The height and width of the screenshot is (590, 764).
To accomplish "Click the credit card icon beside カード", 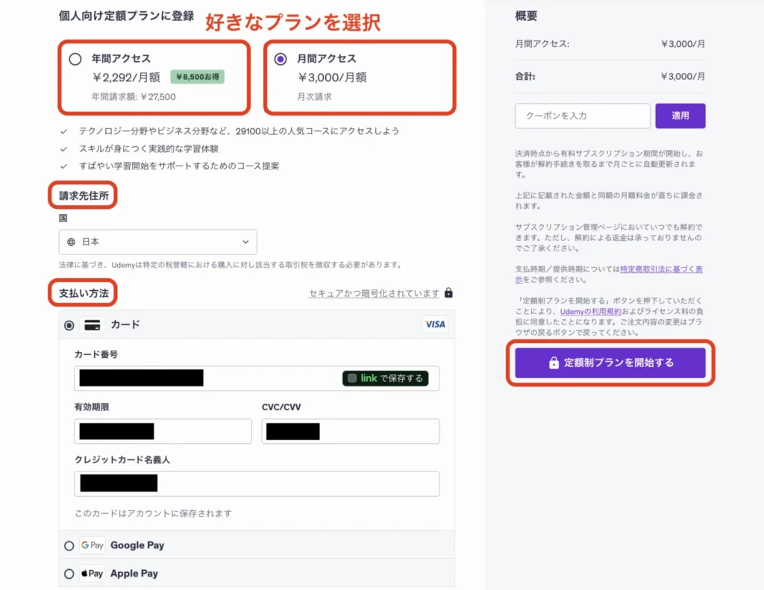I will pyautogui.click(x=92, y=325).
